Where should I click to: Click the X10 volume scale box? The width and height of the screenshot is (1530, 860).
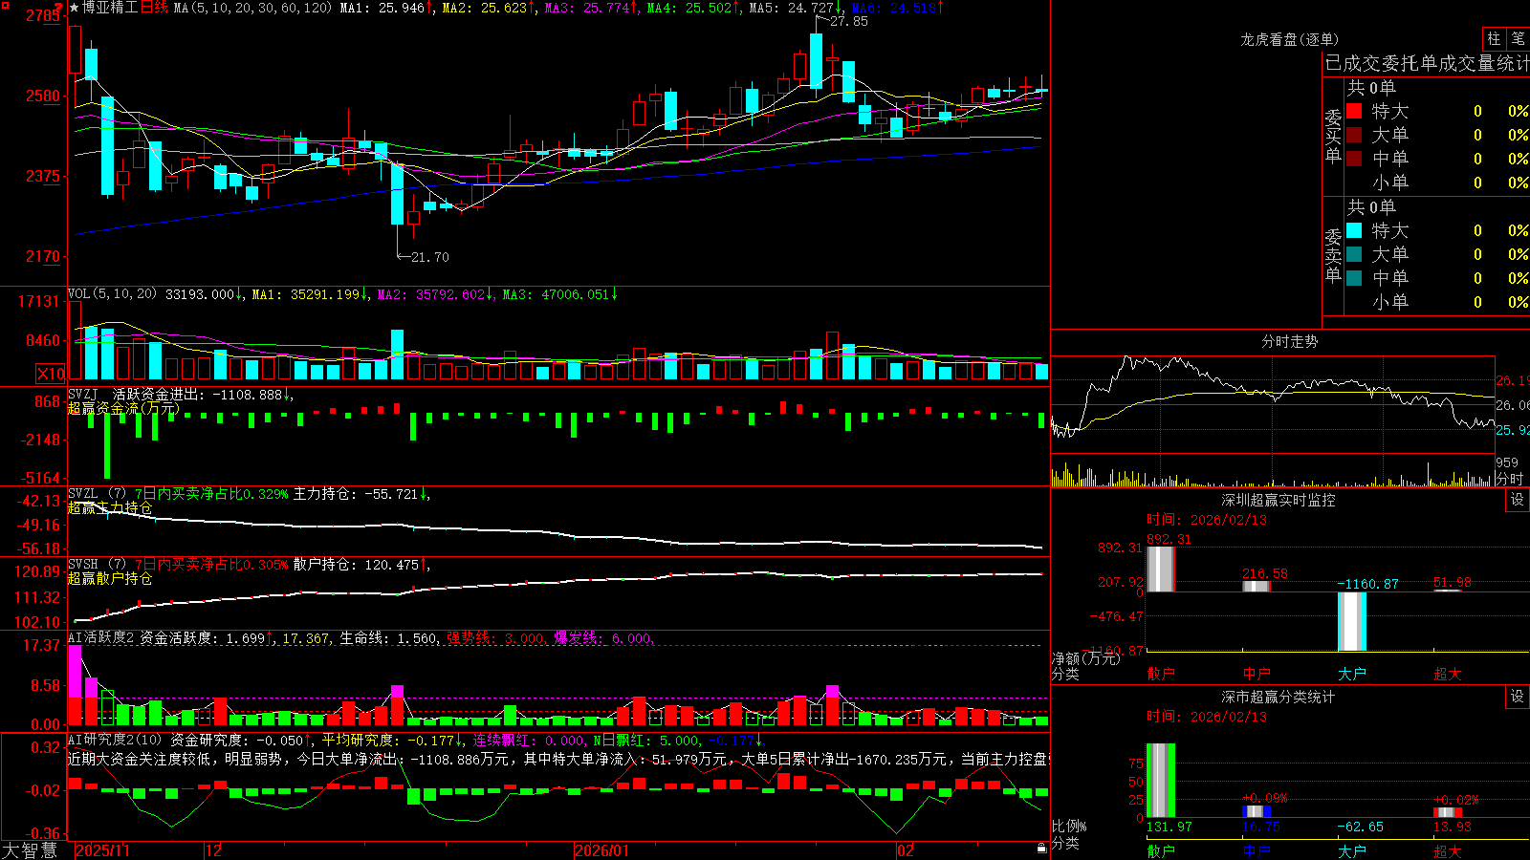click(x=51, y=374)
